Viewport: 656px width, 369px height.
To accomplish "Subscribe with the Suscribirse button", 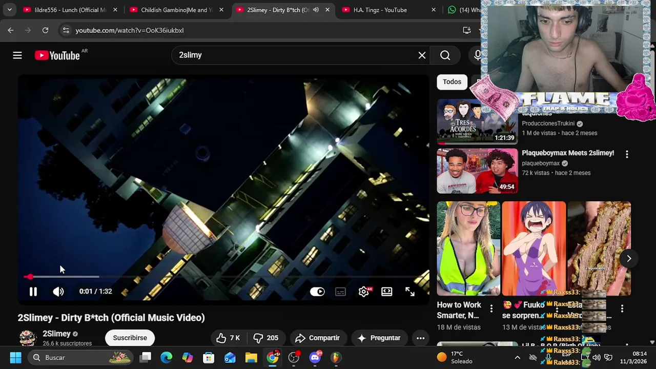I will click(x=130, y=338).
